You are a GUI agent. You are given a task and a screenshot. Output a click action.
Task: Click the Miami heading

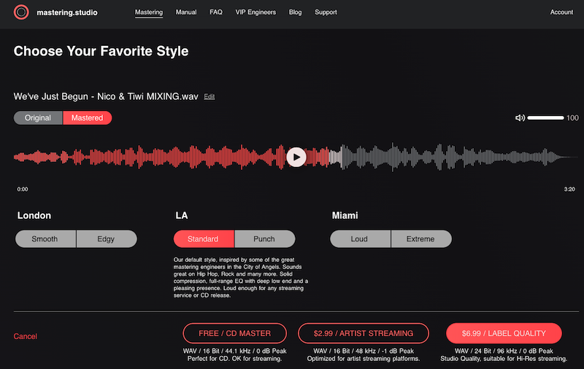click(x=345, y=215)
